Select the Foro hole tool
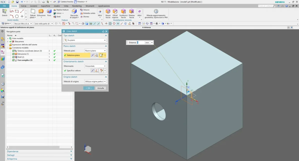Viewport: 299px width, 161px height. (x=49, y=11)
